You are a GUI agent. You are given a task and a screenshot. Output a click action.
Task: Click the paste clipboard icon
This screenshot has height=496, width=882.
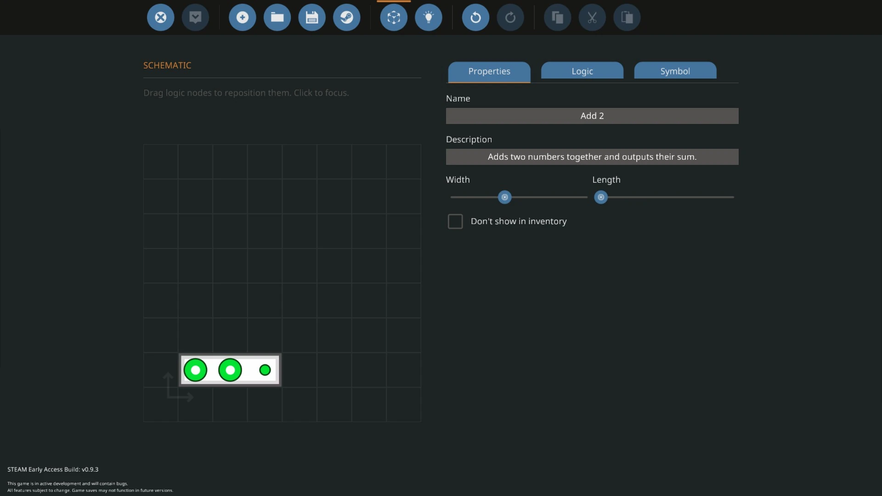tap(627, 17)
